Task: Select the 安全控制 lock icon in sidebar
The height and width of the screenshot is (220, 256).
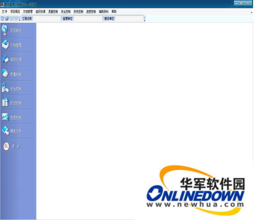Action: point(5,88)
